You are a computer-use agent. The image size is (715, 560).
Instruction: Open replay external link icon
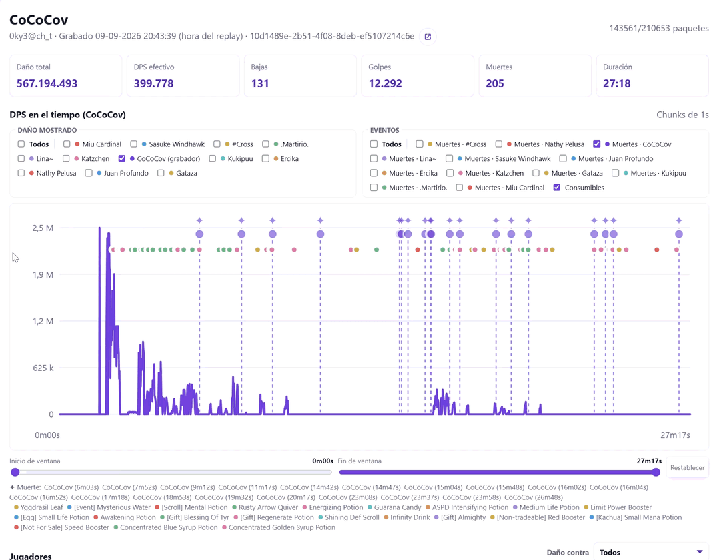click(x=428, y=37)
